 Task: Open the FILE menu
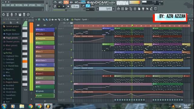click(4, 5)
